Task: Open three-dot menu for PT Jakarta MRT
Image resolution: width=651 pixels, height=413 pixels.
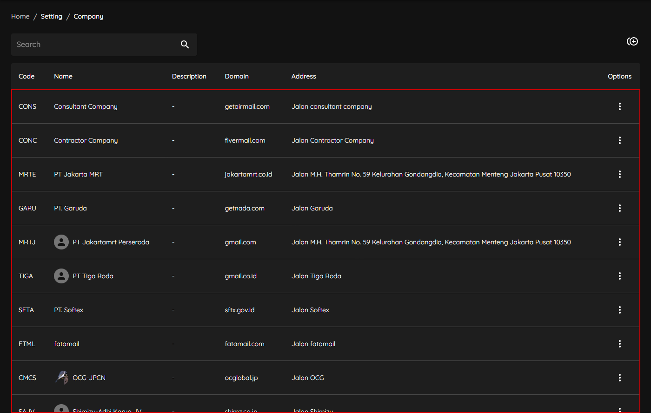Action: (619, 174)
